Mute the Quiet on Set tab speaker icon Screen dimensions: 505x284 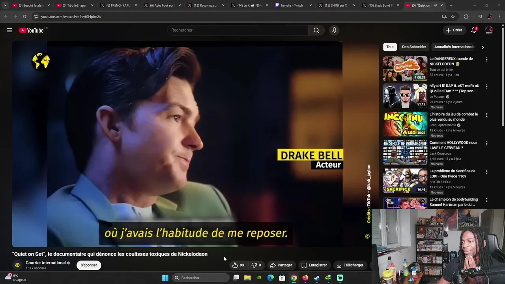point(435,6)
